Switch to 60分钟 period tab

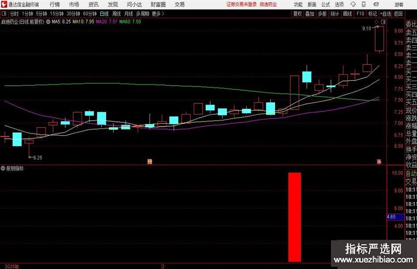click(90, 14)
